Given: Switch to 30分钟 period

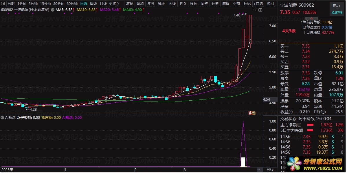Looking at the screenshot, I should 59,3.
